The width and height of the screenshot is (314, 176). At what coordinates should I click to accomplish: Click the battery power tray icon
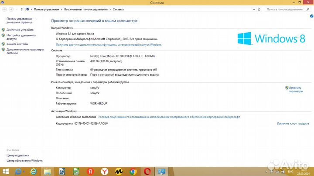(x=283, y=172)
